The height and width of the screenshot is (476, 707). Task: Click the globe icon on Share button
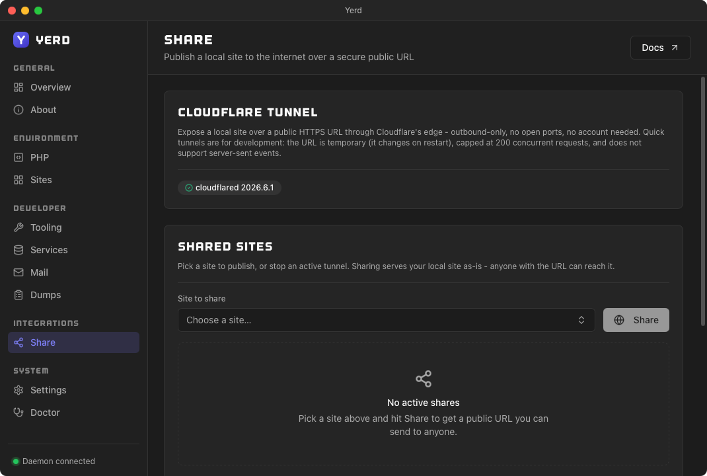[619, 320]
